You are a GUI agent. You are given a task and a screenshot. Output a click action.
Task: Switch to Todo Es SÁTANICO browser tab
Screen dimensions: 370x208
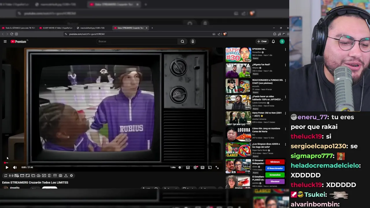(x=18, y=28)
